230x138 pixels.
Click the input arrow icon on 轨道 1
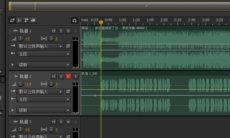pos(13,45)
